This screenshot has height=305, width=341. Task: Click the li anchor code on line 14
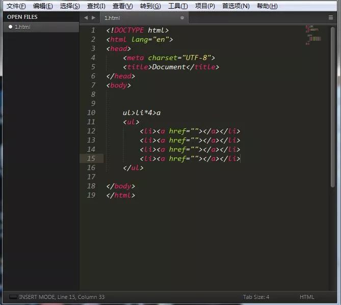[x=190, y=150]
